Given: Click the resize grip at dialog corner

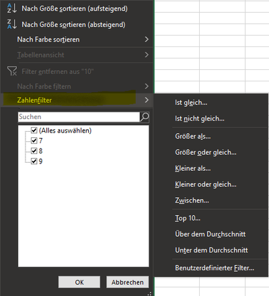Looking at the screenshot, I should pos(149,293).
